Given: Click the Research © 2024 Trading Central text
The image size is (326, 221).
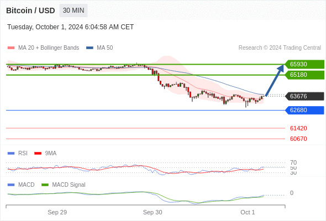Looking at the screenshot, I should point(280,48).
